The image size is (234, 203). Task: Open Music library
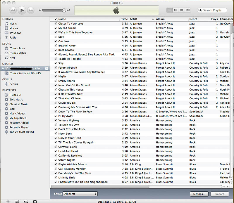coord(13,24)
